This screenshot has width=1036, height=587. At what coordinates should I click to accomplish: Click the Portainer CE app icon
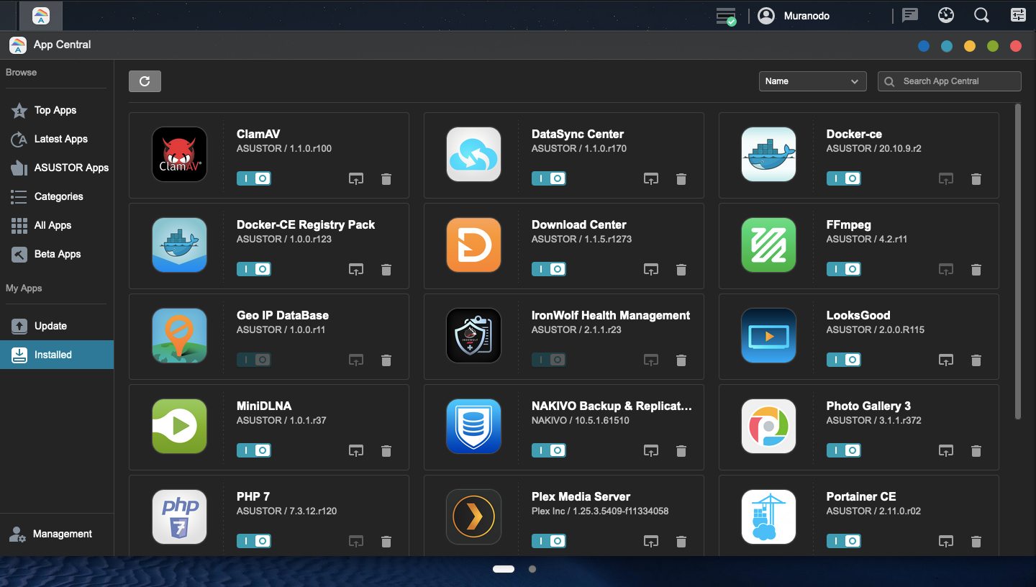pos(768,517)
